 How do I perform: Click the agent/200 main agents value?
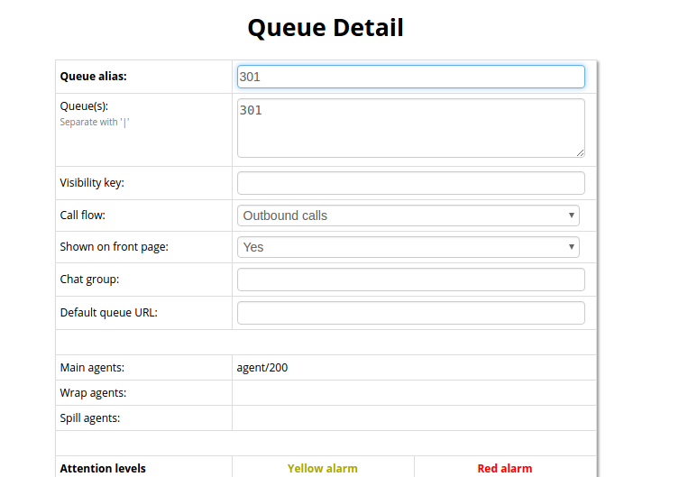pyautogui.click(x=262, y=368)
